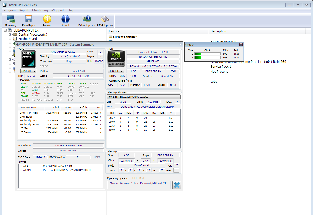The image size is (313, 215).
Task: Collapse the SEBA-KOMPUTER tree root
Action: pos(5,30)
